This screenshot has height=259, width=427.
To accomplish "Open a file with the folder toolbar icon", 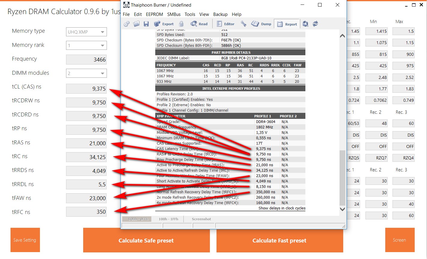I will tap(136, 24).
